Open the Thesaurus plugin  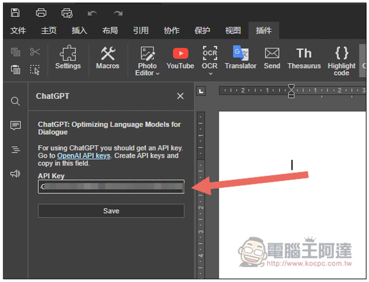click(x=304, y=58)
